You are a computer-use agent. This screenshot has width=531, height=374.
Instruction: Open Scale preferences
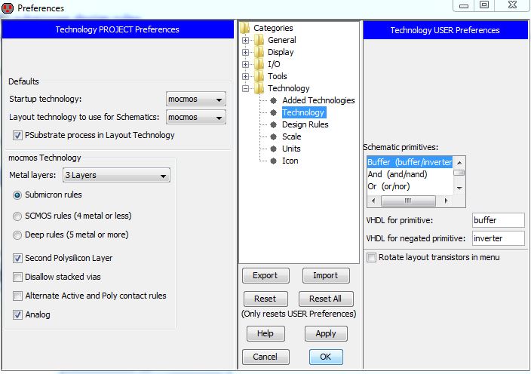click(x=292, y=136)
